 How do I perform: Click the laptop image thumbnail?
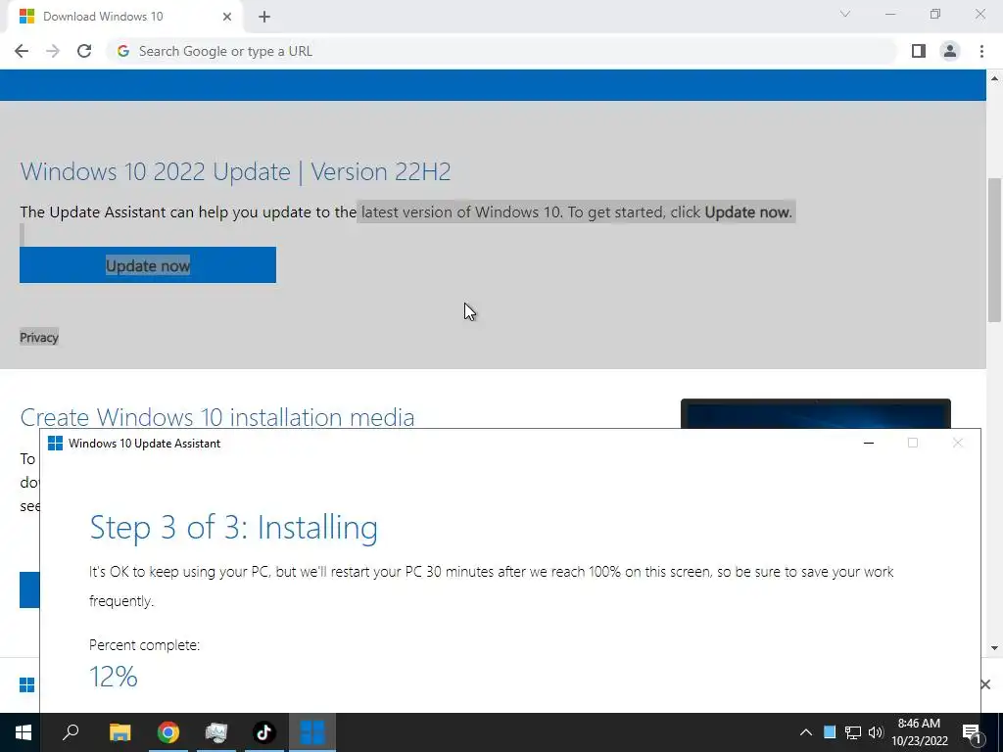point(816,413)
